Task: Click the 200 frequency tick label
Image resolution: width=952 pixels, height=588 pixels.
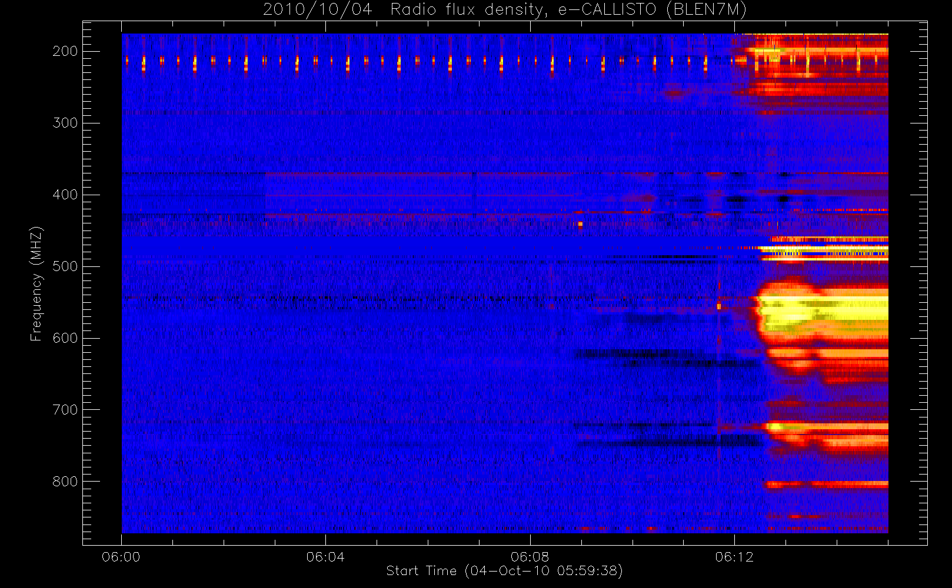Action: coord(65,51)
